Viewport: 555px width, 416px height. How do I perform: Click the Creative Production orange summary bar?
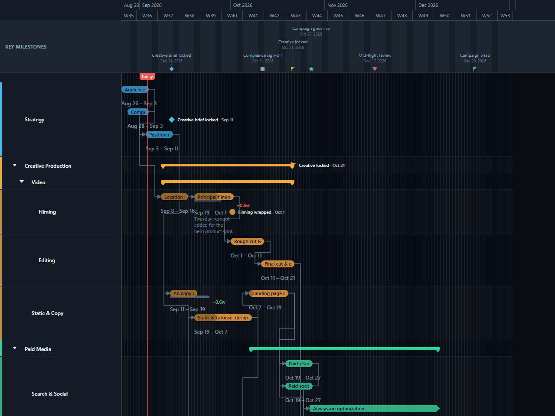click(228, 165)
